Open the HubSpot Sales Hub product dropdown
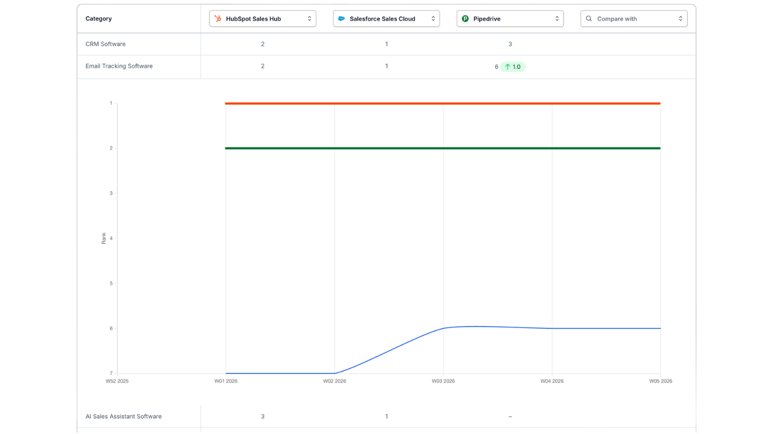 pyautogui.click(x=262, y=19)
